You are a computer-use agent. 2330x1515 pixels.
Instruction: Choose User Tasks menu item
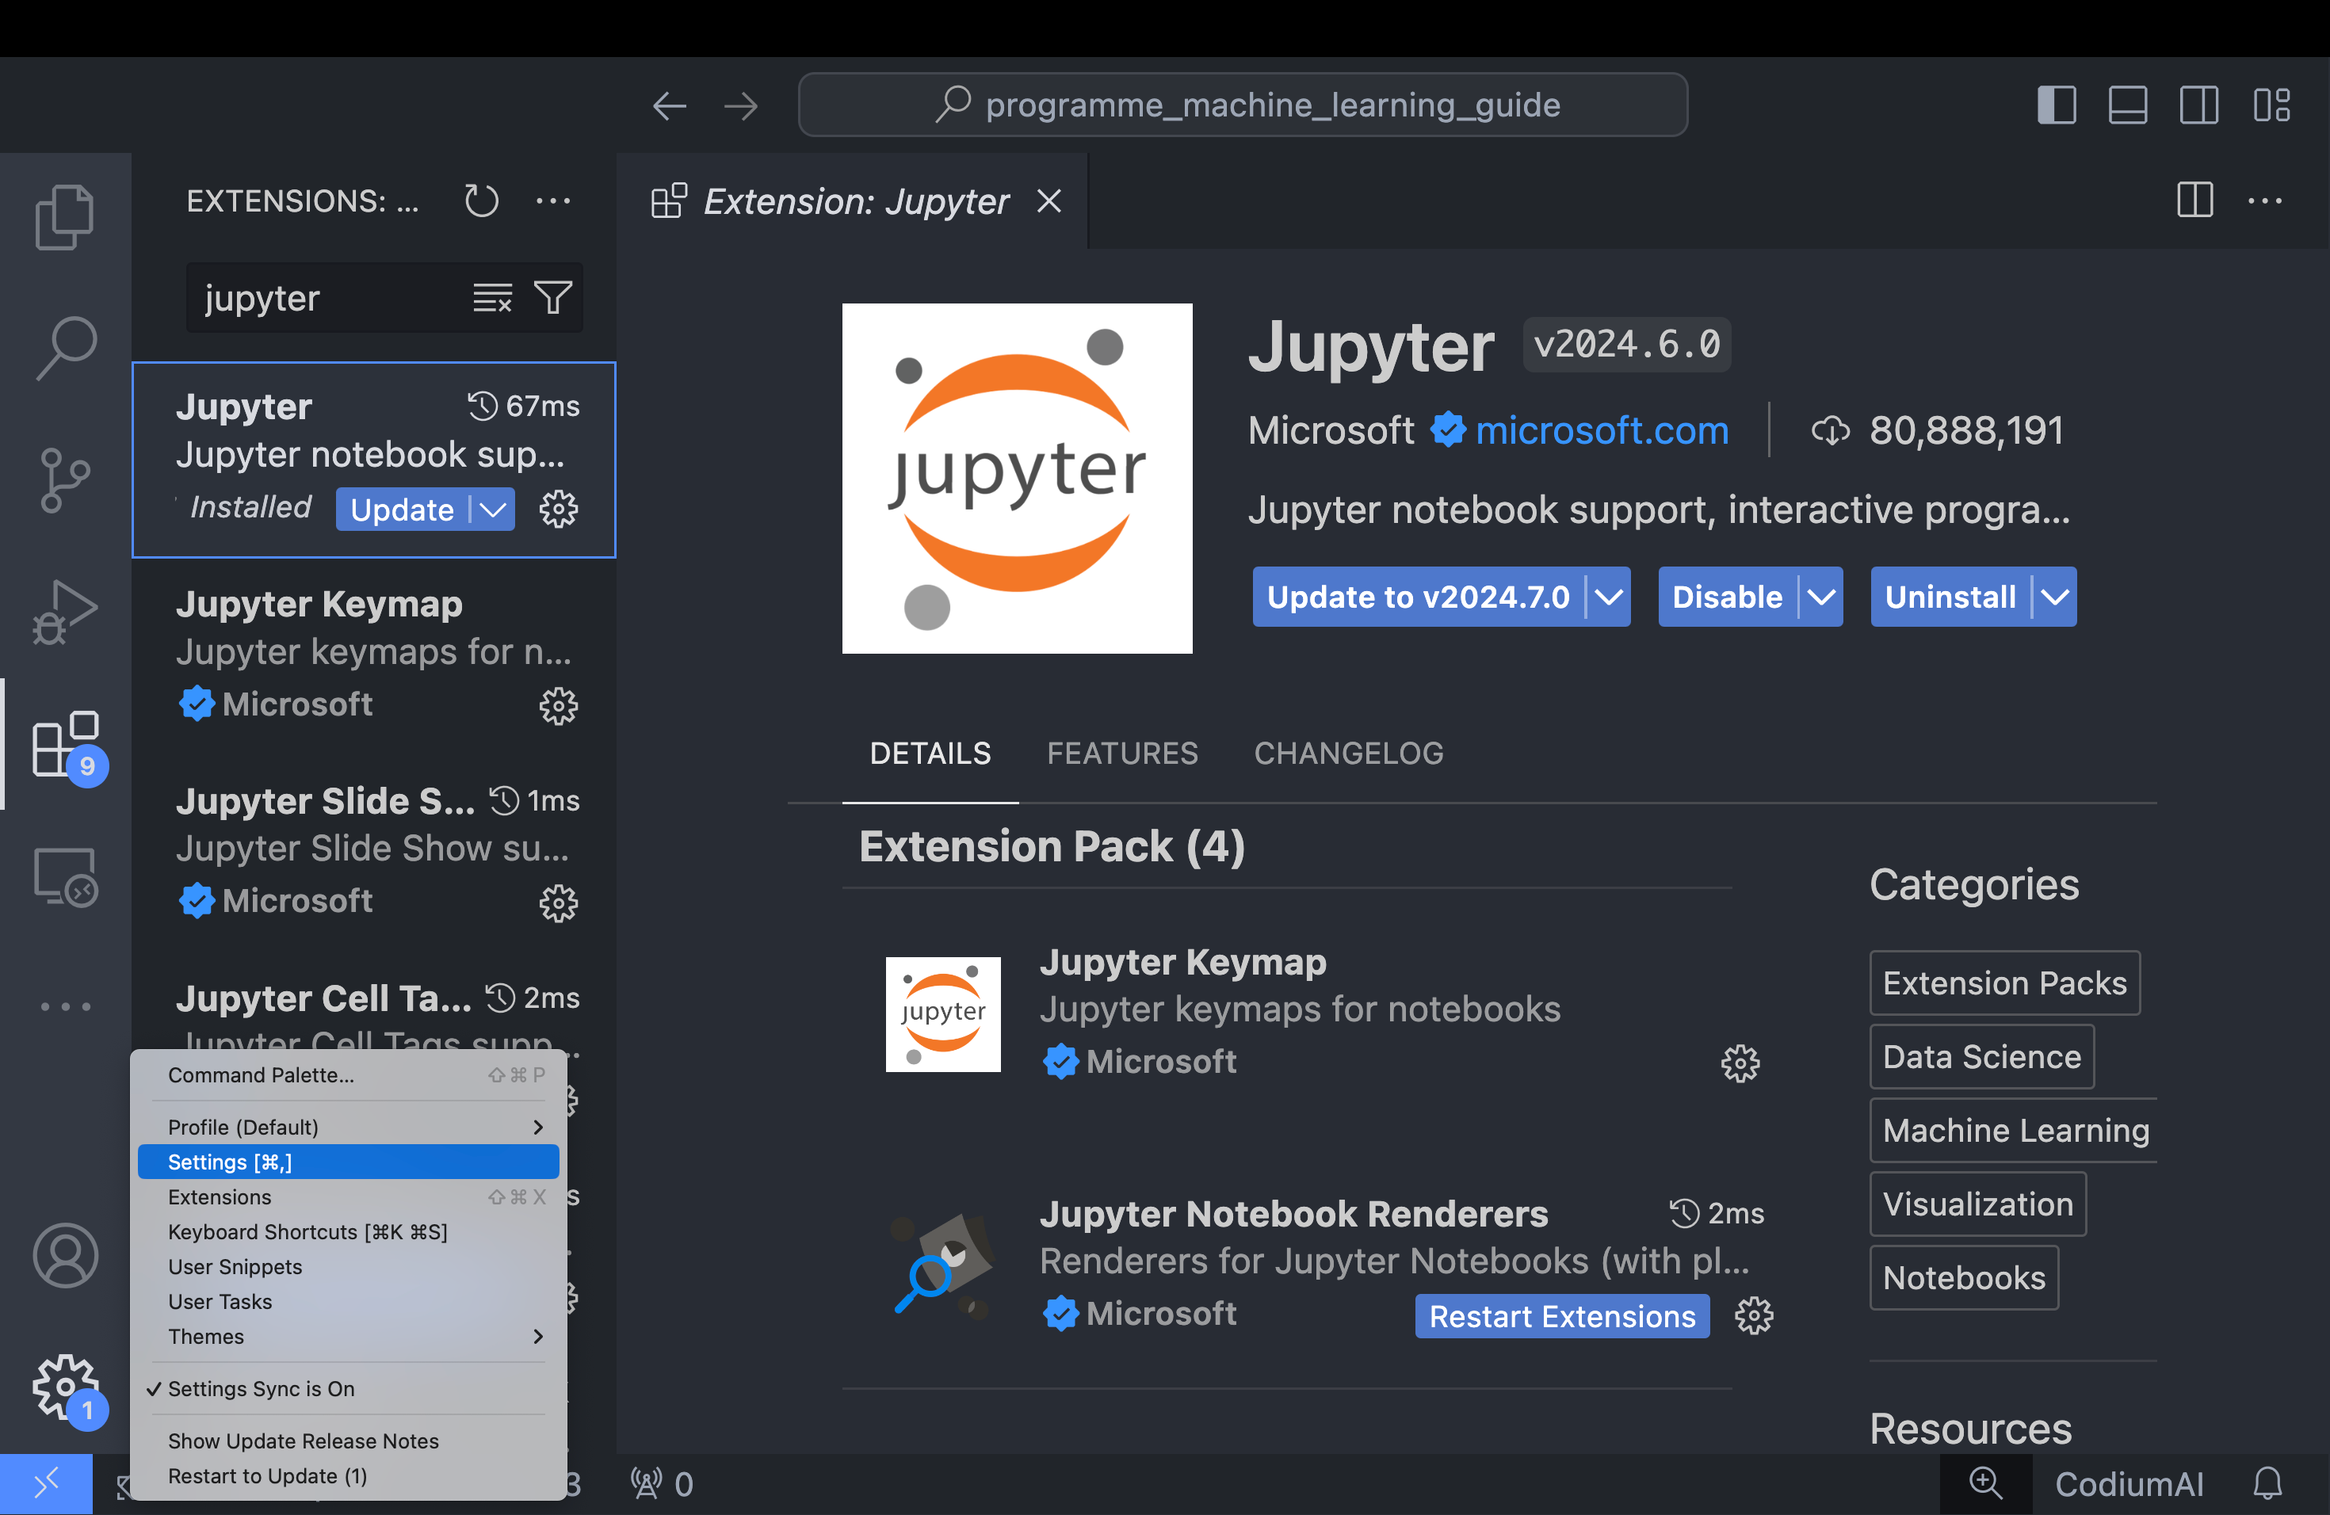click(349, 1302)
